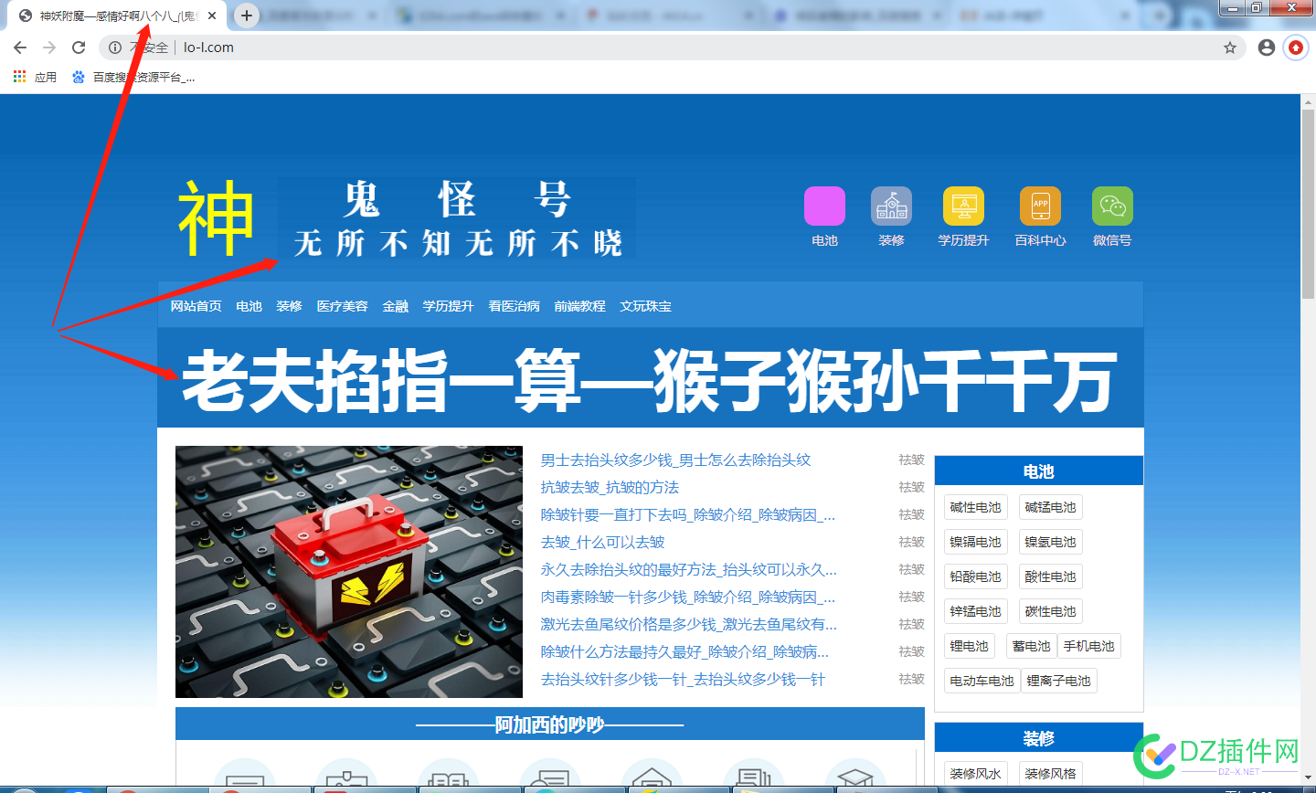Select the 碱性电池 tag
Image resolution: width=1316 pixels, height=793 pixels.
[x=975, y=507]
